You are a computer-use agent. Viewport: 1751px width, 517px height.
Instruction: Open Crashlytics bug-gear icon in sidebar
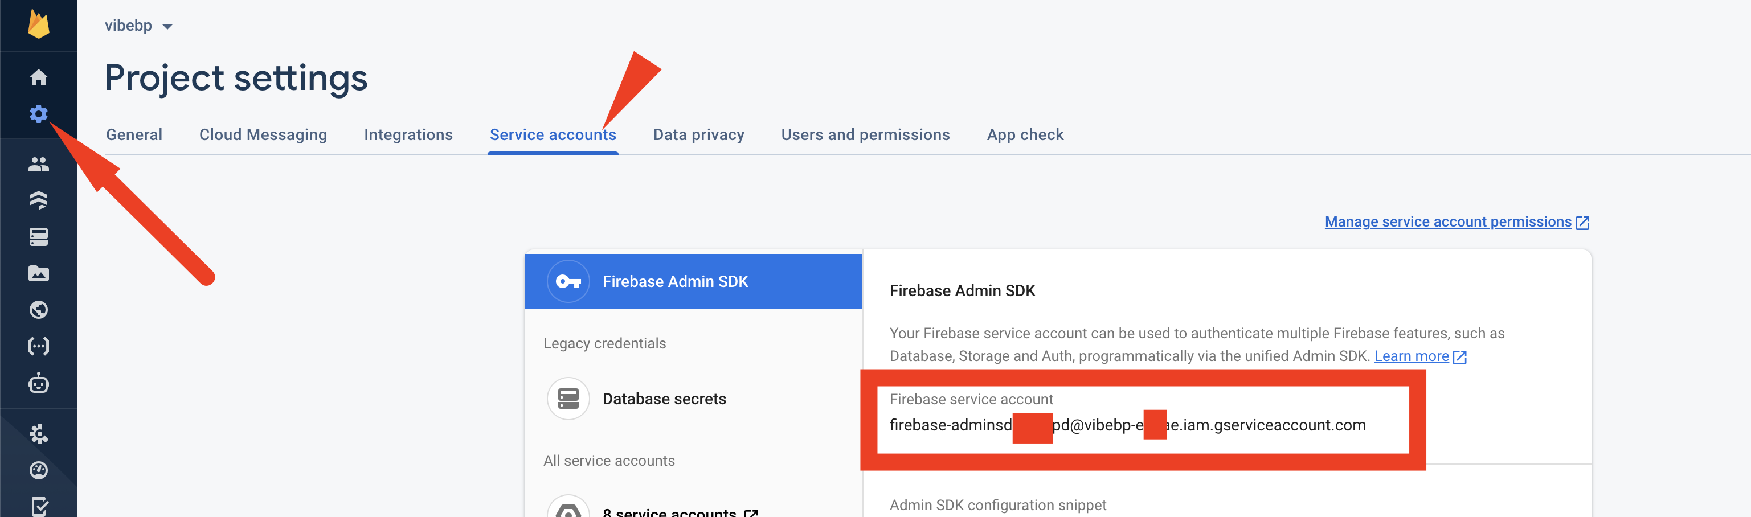tap(39, 433)
